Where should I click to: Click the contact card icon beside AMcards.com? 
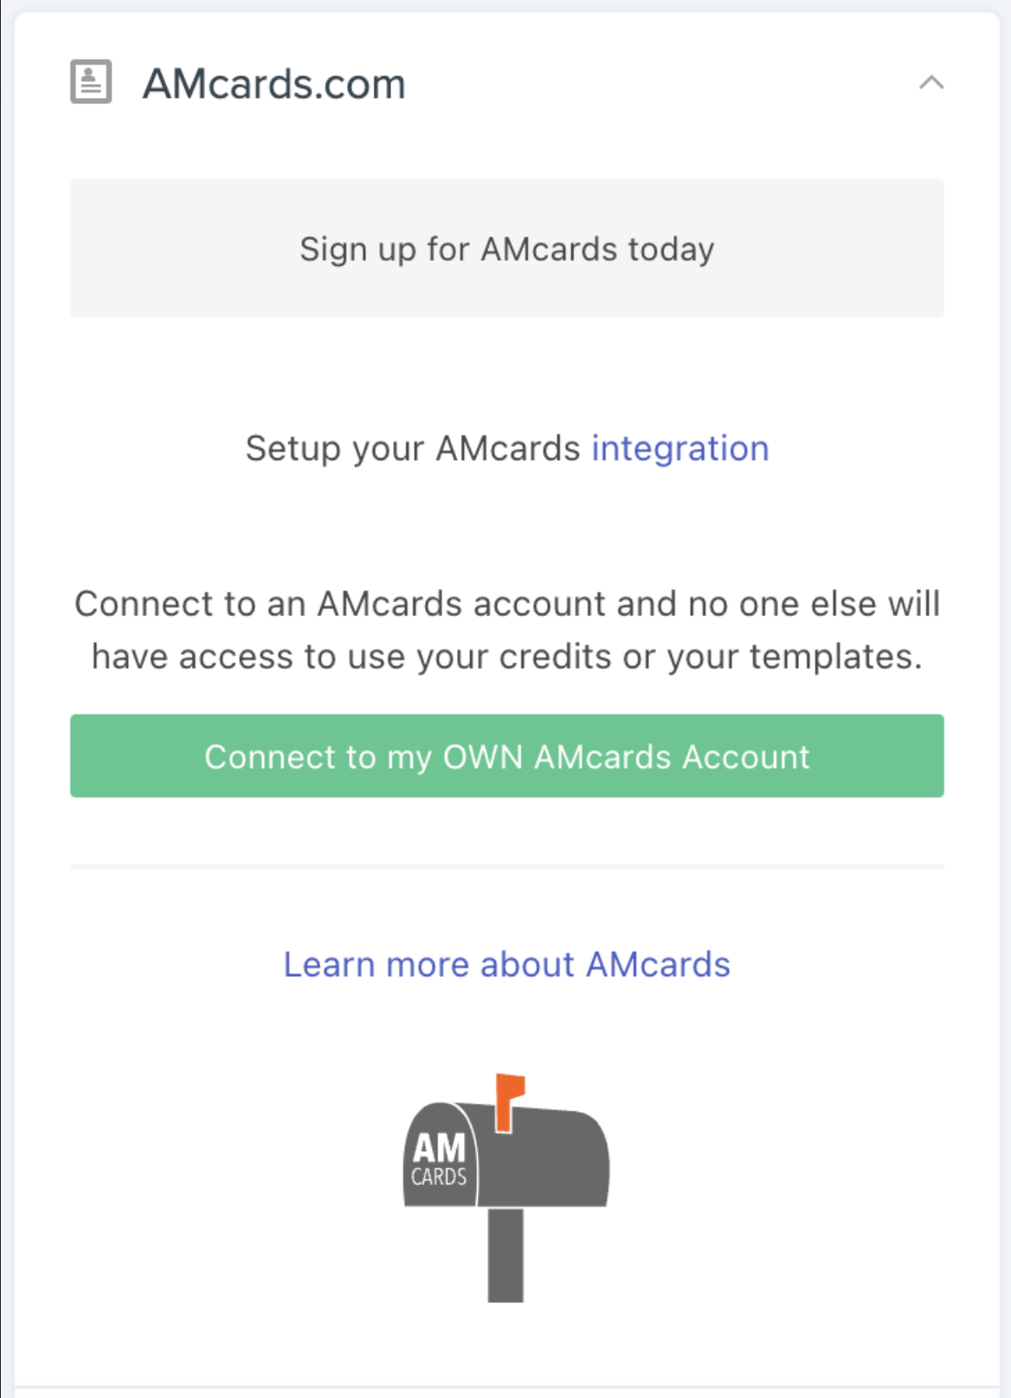[91, 82]
